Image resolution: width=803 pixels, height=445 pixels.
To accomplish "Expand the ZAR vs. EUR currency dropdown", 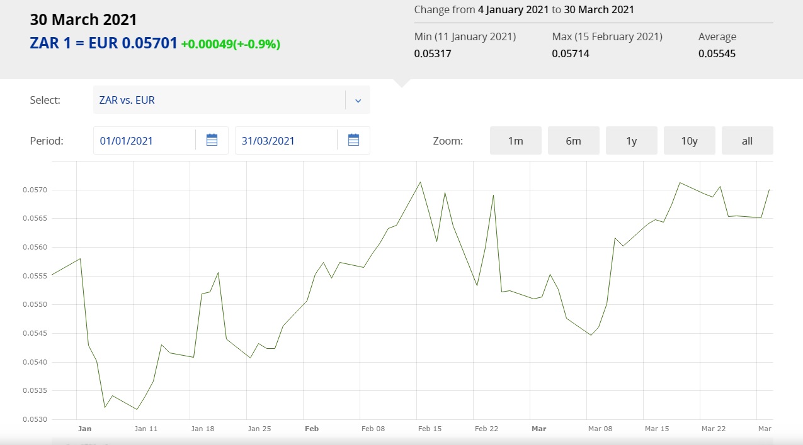I will pos(219,100).
